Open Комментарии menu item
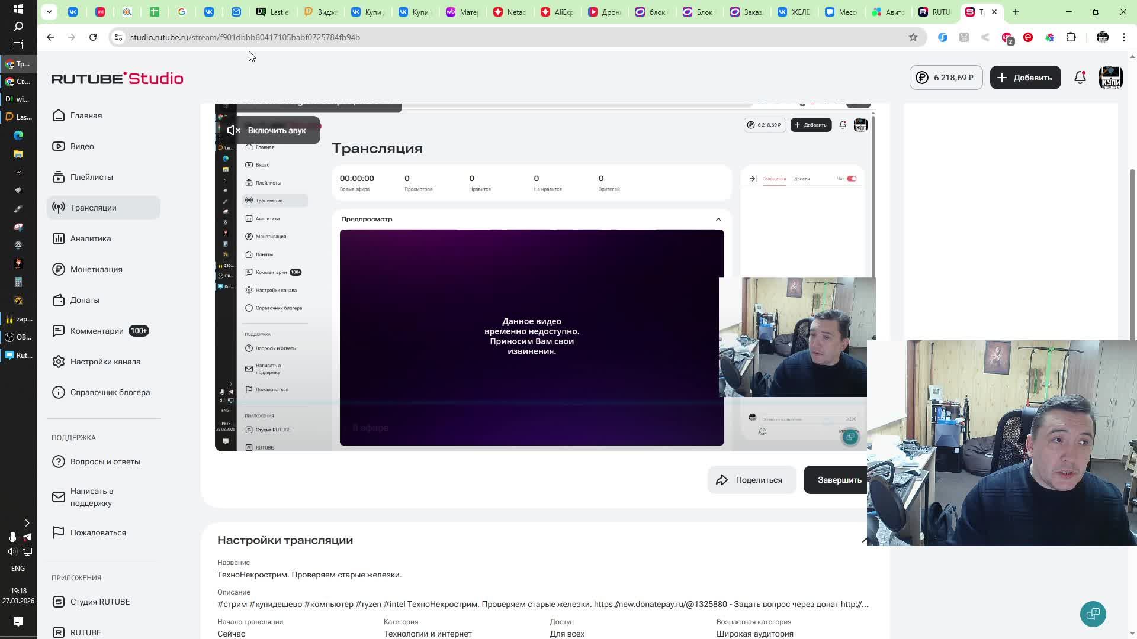This screenshot has height=639, width=1137. pos(97,331)
